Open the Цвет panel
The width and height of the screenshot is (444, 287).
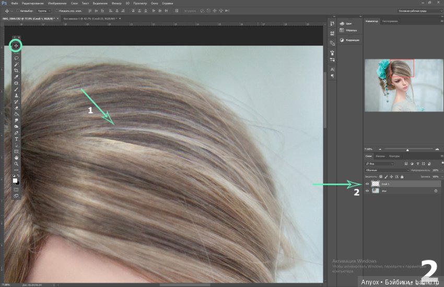pos(346,23)
